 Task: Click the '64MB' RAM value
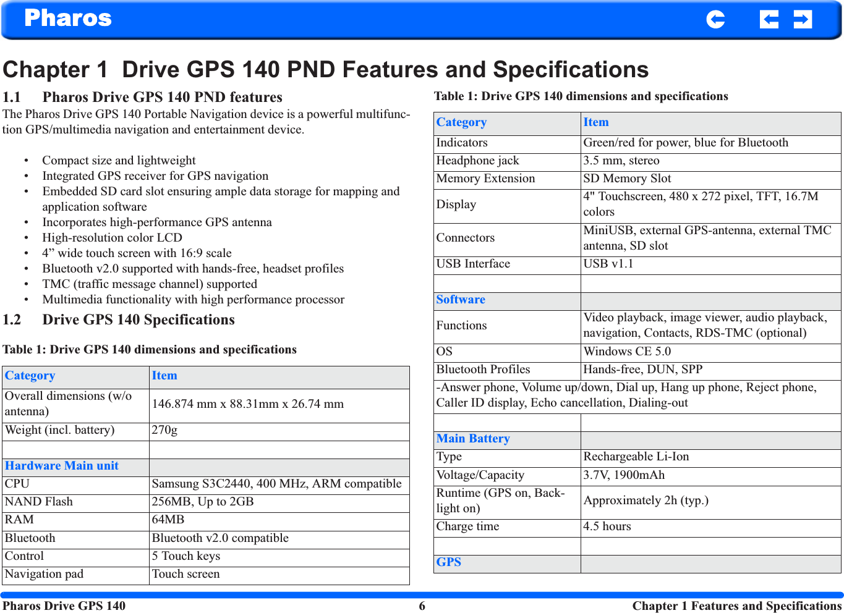coord(168,520)
